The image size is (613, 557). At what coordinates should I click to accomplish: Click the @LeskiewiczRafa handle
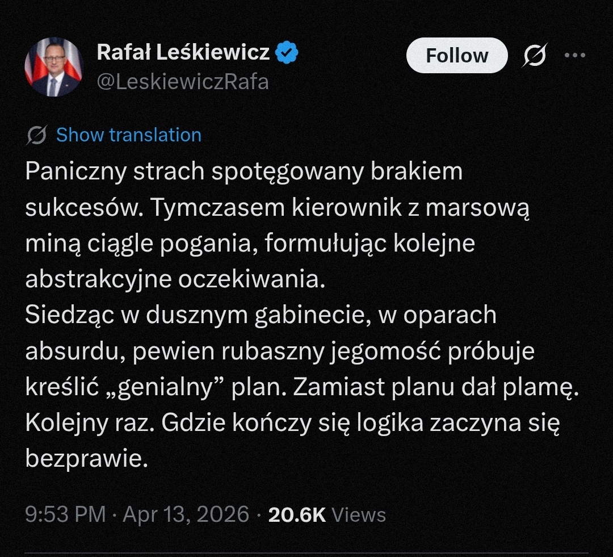click(183, 82)
